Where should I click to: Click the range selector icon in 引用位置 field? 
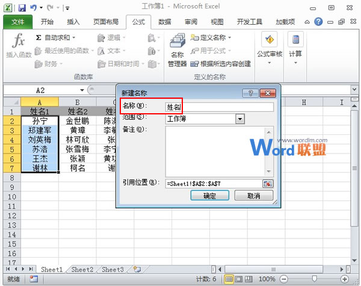pos(268,183)
